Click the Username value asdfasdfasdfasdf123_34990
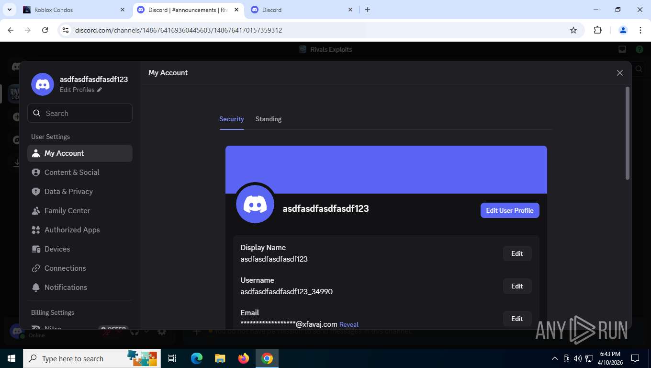 286,292
